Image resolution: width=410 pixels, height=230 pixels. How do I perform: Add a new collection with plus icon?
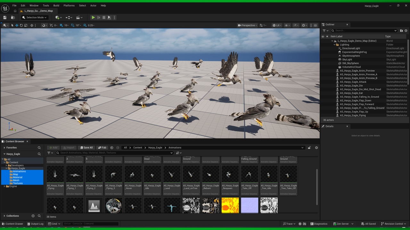(33, 216)
